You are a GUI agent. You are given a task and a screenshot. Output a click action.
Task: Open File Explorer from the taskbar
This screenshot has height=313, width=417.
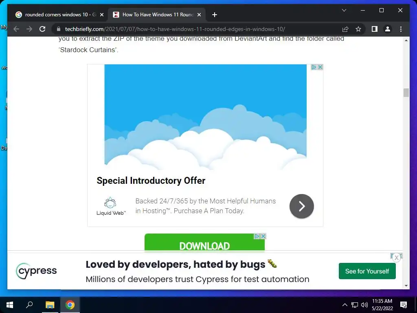50,305
